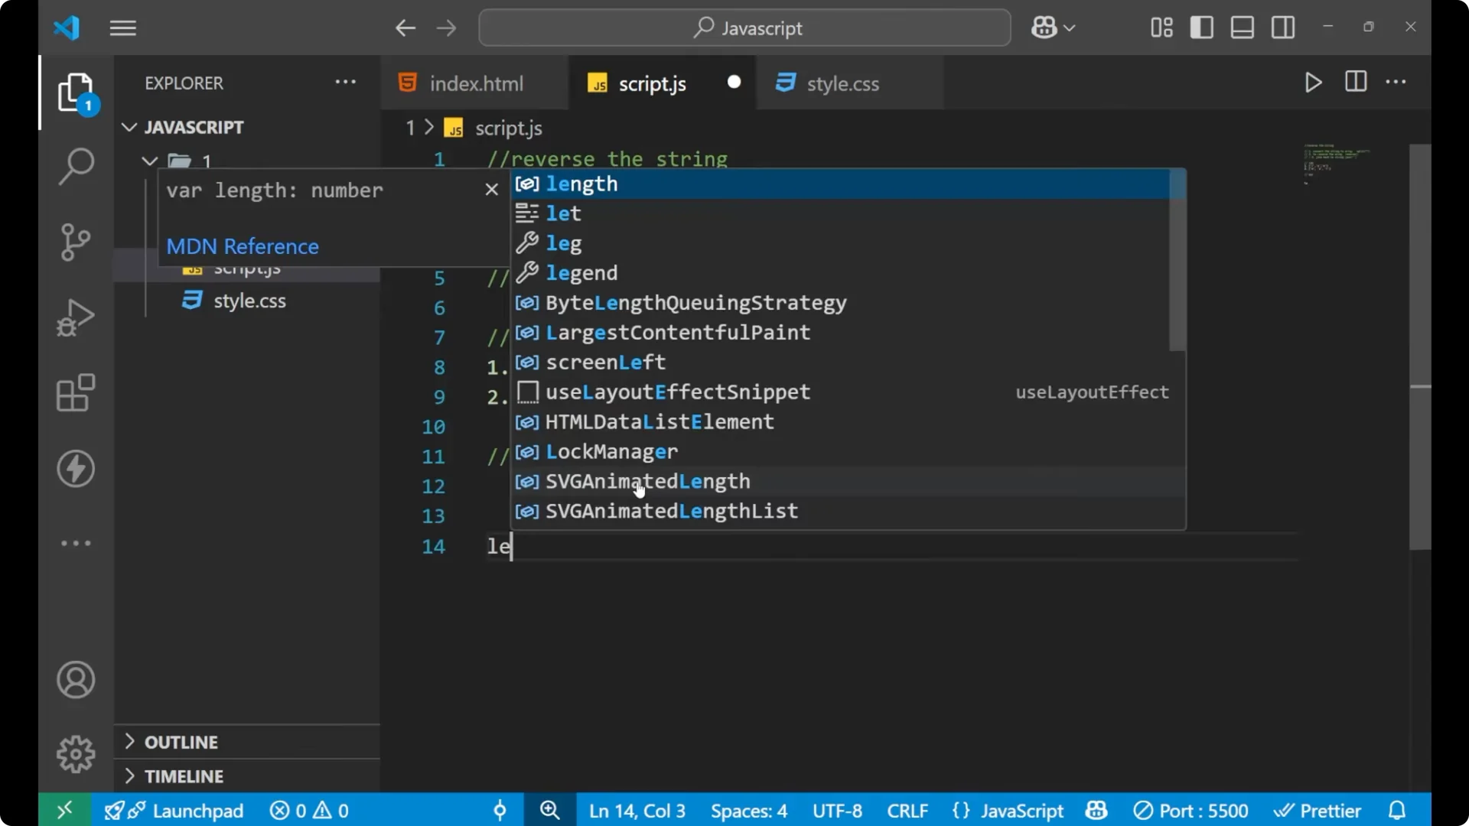Open the Manage settings gear

75,753
